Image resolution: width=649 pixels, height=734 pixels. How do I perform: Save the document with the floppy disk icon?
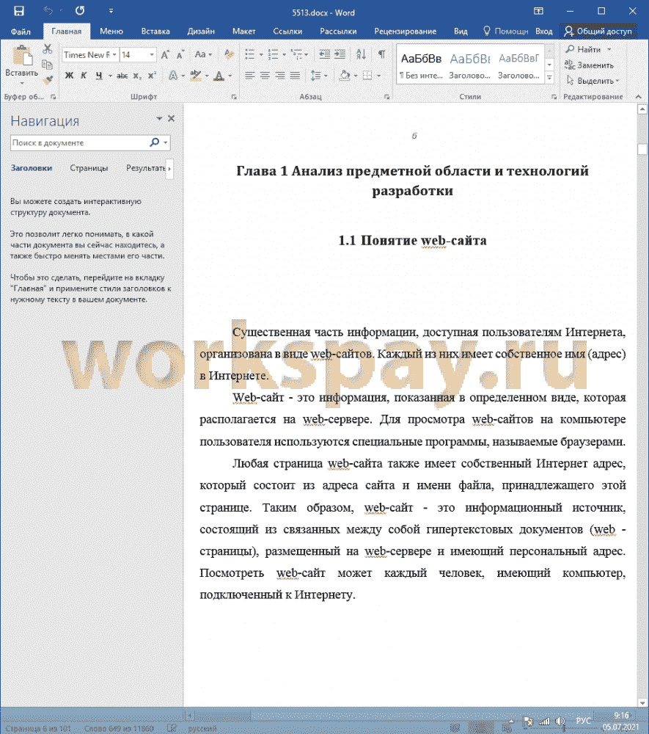[19, 11]
